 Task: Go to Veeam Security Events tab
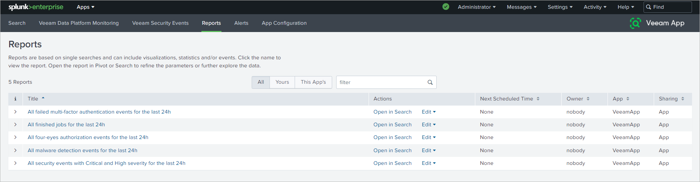pos(160,23)
